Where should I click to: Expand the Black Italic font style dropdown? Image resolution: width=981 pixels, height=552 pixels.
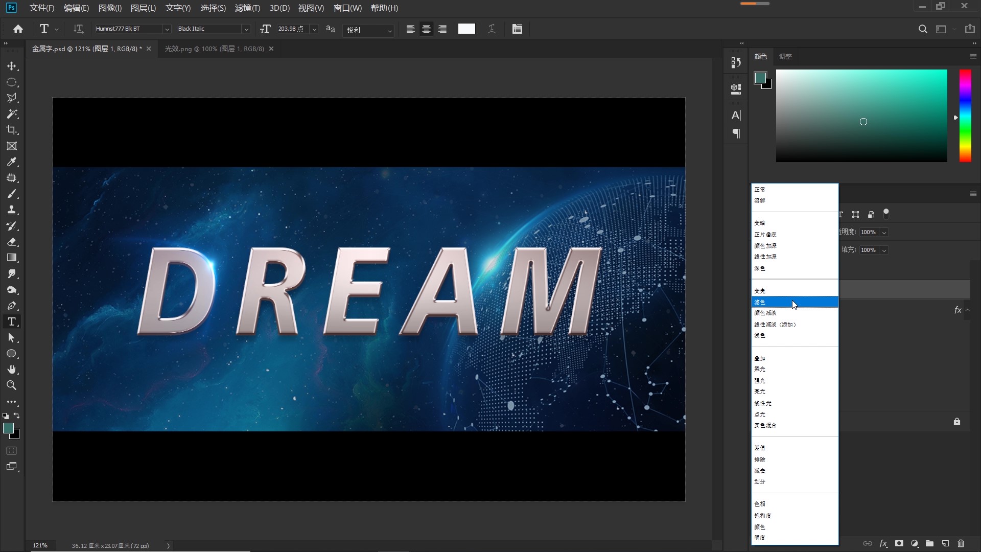tap(246, 29)
